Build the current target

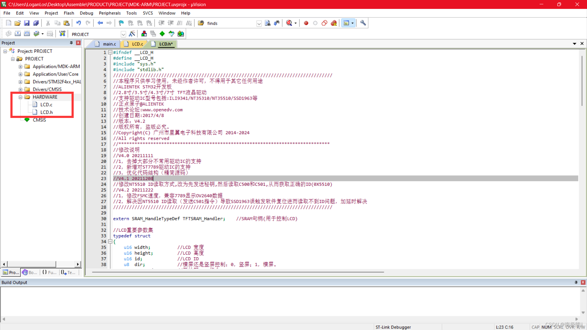point(18,33)
